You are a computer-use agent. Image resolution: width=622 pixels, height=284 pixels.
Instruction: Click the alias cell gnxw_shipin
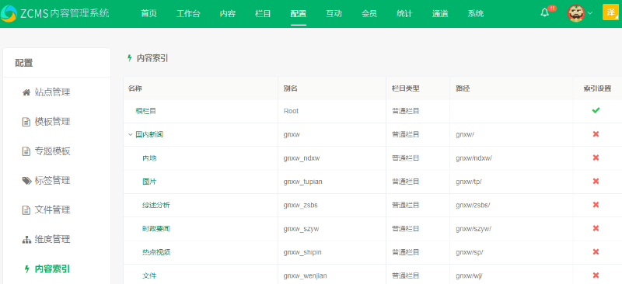pyautogui.click(x=302, y=252)
